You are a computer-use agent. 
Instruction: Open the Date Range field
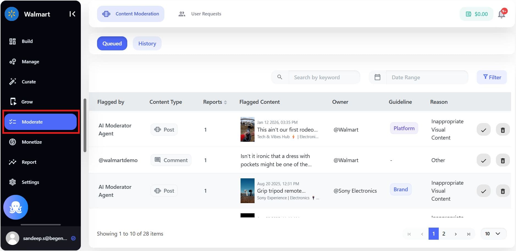pyautogui.click(x=427, y=77)
